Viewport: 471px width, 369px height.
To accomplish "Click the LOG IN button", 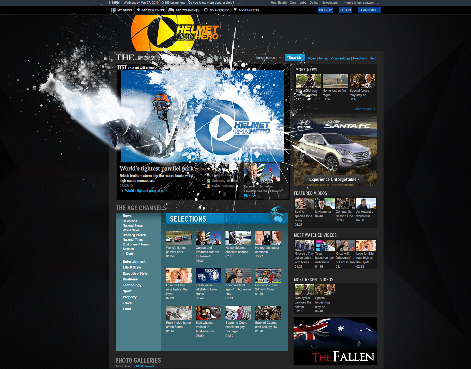I will point(345,10).
